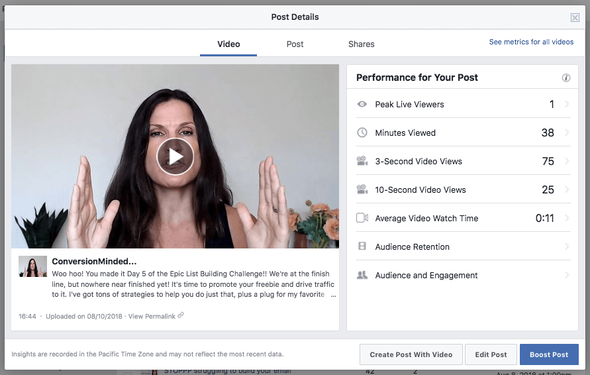Image resolution: width=590 pixels, height=375 pixels.
Task: Click the info icon beside Performance for Your Post
Action: pyautogui.click(x=566, y=78)
